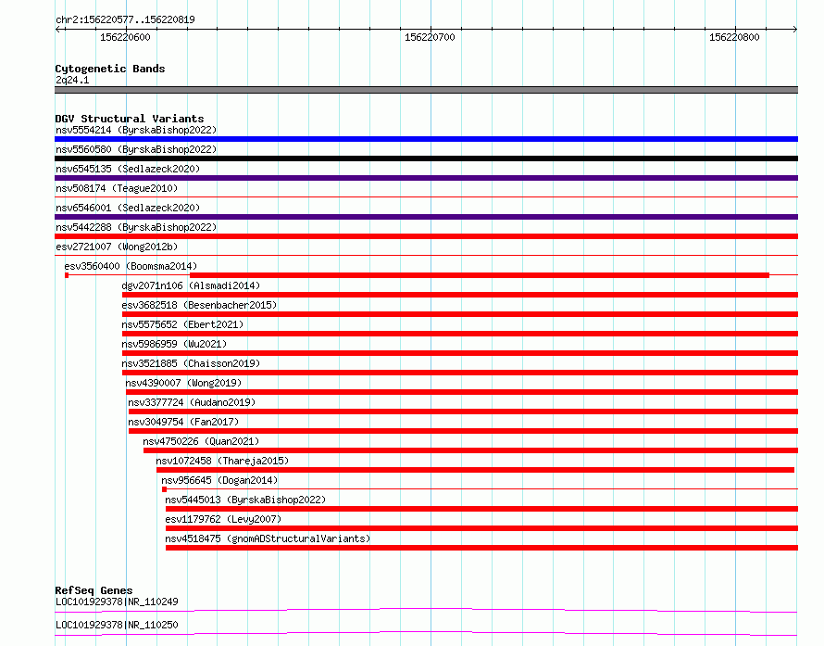
Task: Select the nsv508174 (Teague2010) label
Action: [x=117, y=188]
